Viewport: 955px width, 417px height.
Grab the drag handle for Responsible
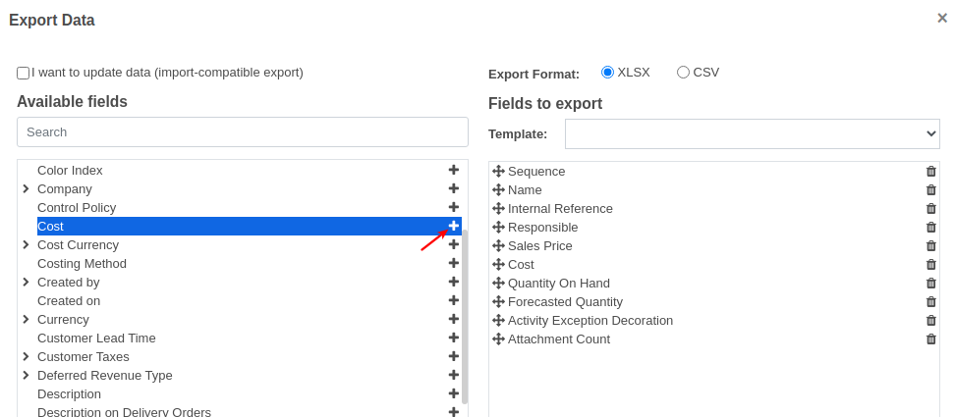(498, 228)
